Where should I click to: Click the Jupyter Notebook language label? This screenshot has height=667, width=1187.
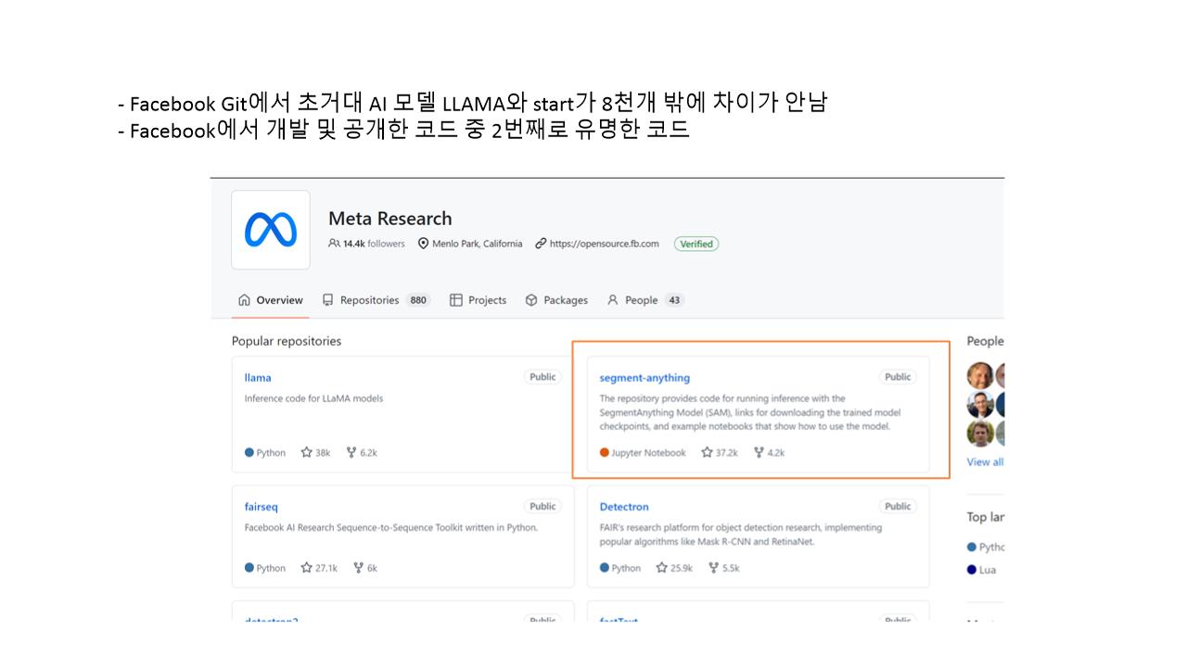click(x=648, y=453)
